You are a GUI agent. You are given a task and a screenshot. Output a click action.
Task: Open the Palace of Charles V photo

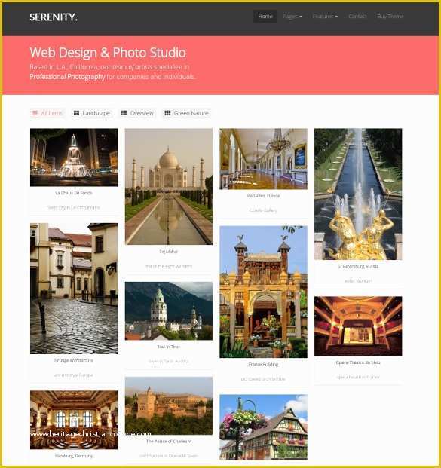point(169,405)
